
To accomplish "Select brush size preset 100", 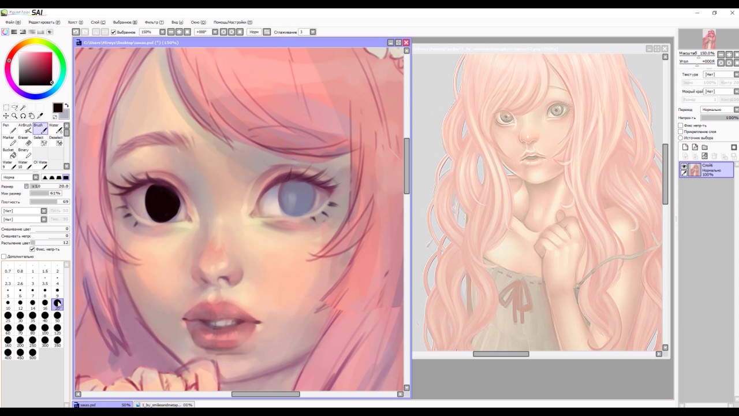I will click(45, 329).
